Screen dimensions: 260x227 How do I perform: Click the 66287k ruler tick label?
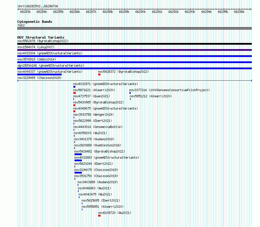pyautogui.click(x=91, y=12)
